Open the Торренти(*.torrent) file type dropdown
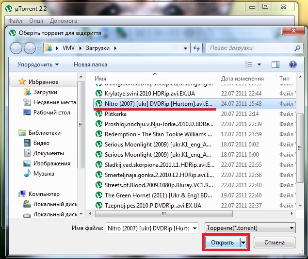This screenshot has width=308, height=259. pos(250,228)
